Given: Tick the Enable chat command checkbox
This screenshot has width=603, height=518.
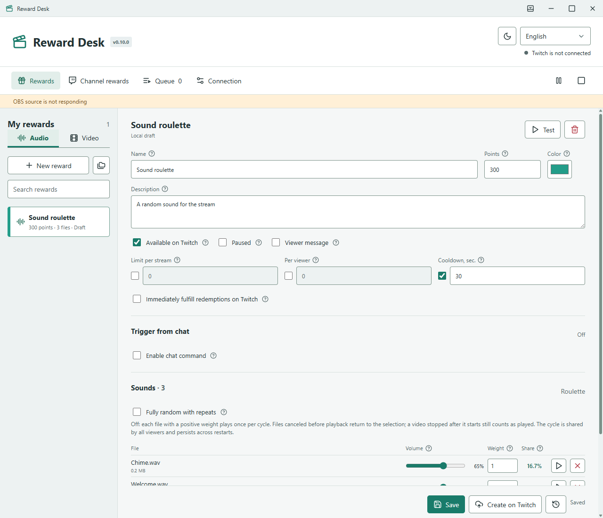Looking at the screenshot, I should pyautogui.click(x=137, y=356).
